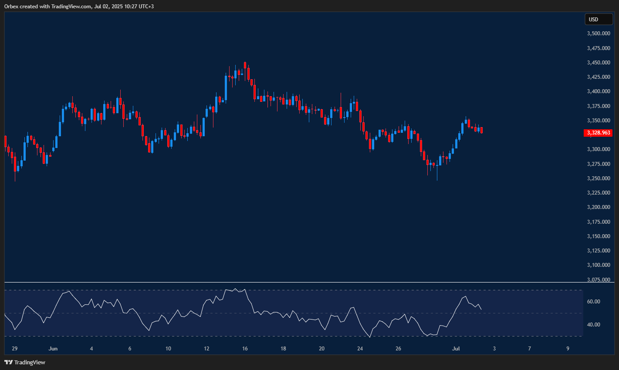Image resolution: width=619 pixels, height=370 pixels.
Task: Select the Jun label on time axis
Action: (53, 349)
